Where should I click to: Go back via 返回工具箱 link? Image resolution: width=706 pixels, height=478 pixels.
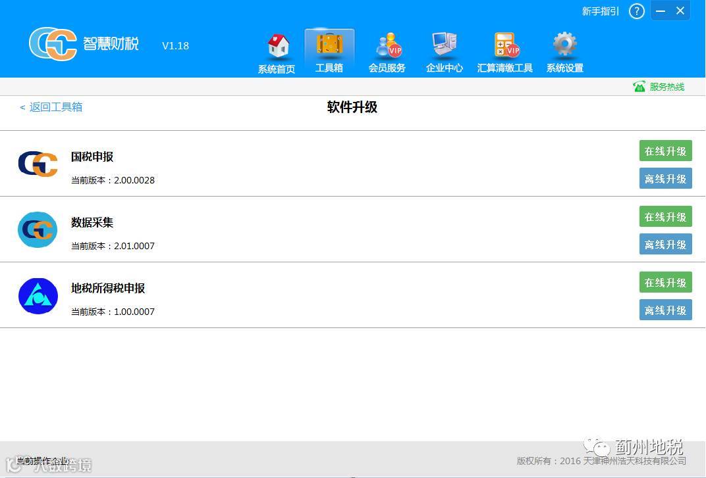tap(51, 107)
